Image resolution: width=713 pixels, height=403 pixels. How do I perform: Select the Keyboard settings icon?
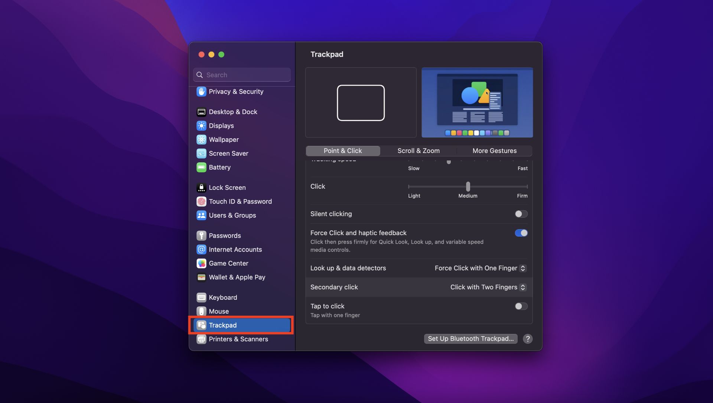click(x=201, y=297)
